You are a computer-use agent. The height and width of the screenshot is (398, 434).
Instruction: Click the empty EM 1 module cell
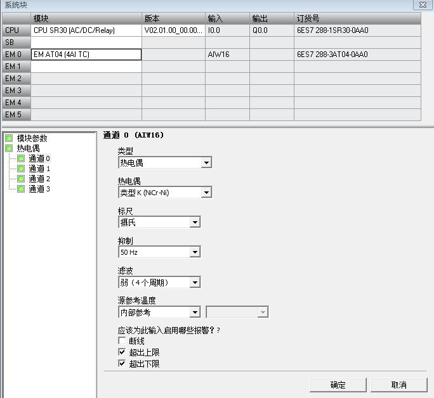tap(86, 67)
